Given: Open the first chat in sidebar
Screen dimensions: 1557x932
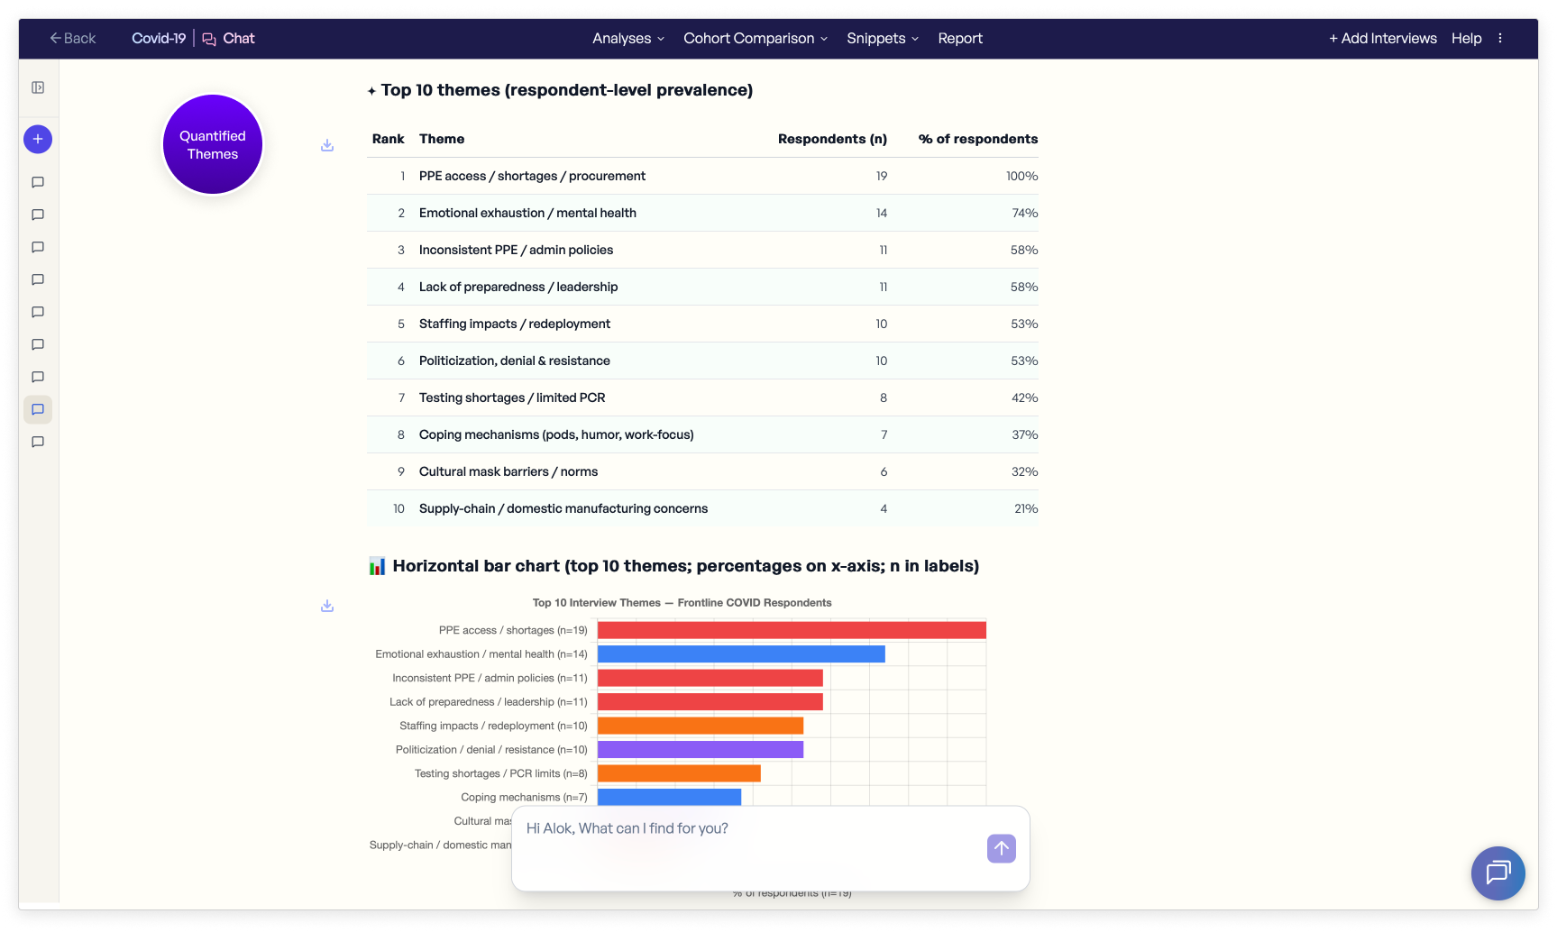Looking at the screenshot, I should coord(38,182).
